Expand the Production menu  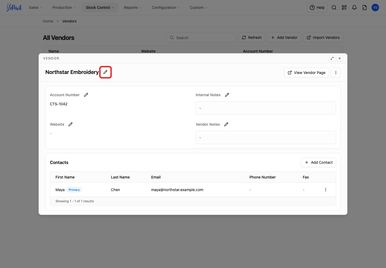[x=64, y=8]
